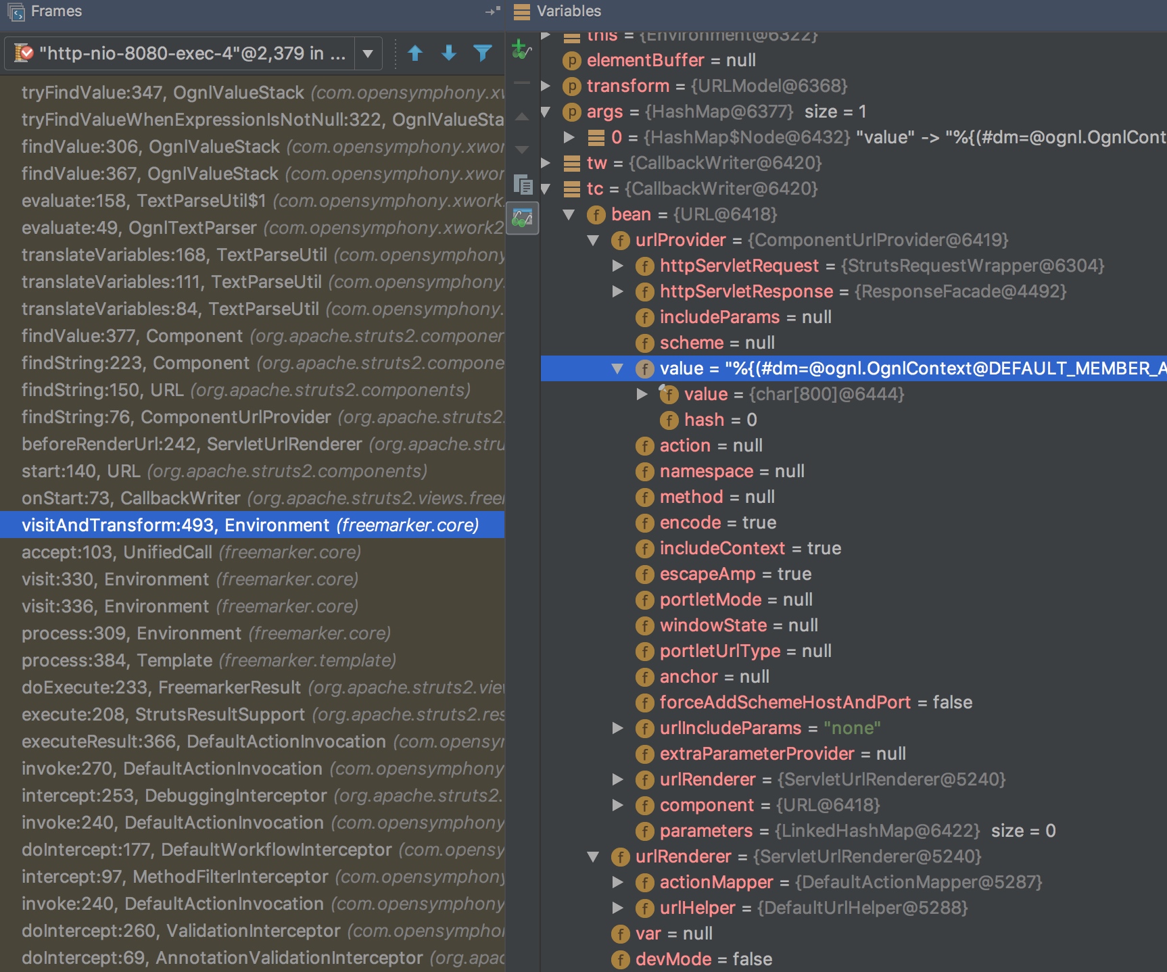Expand the httpServletRequest field
1167x972 pixels.
617,266
